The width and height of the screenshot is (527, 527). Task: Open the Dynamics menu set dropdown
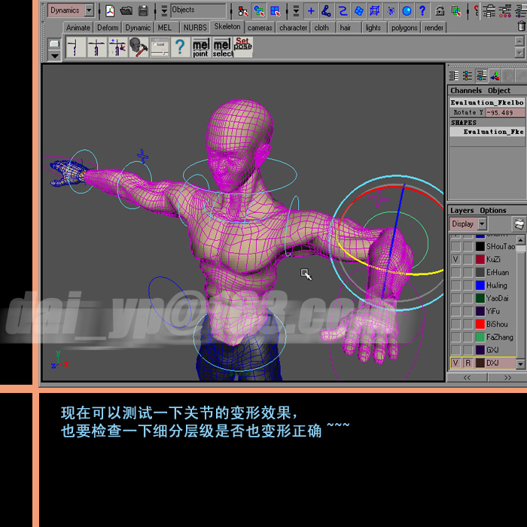coord(90,11)
